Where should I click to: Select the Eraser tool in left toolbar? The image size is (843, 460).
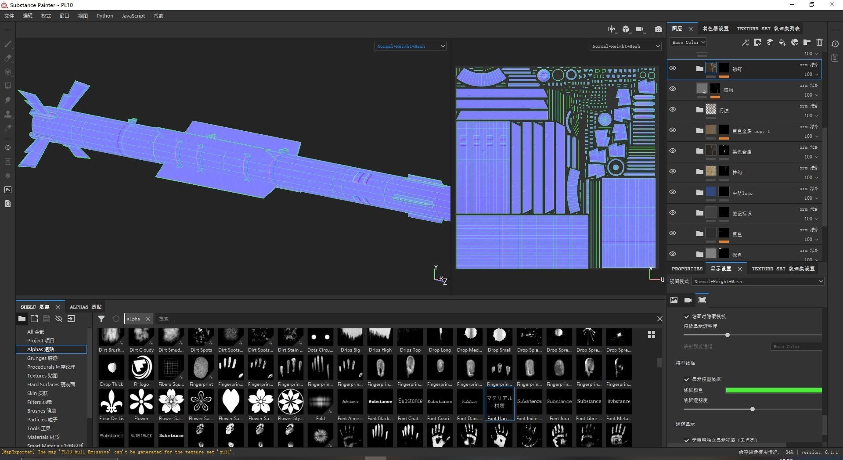point(8,58)
